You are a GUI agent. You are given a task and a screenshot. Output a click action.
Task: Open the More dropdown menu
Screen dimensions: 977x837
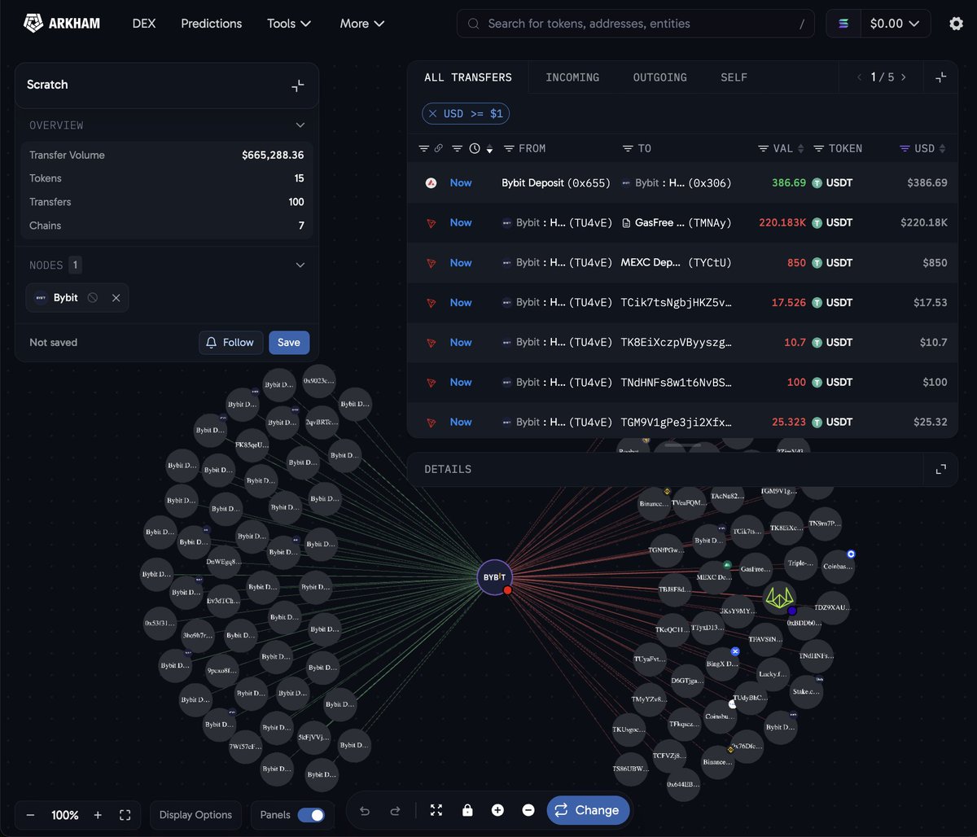(x=362, y=24)
